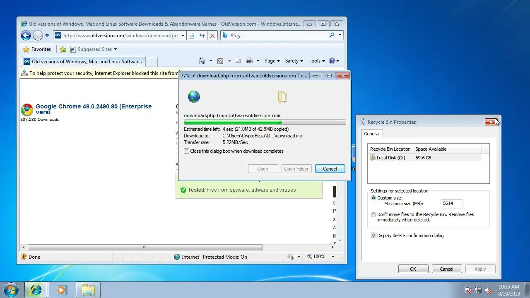Click the zoom magnifier in status bar
This screenshot has height=298, width=530.
[x=310, y=257]
